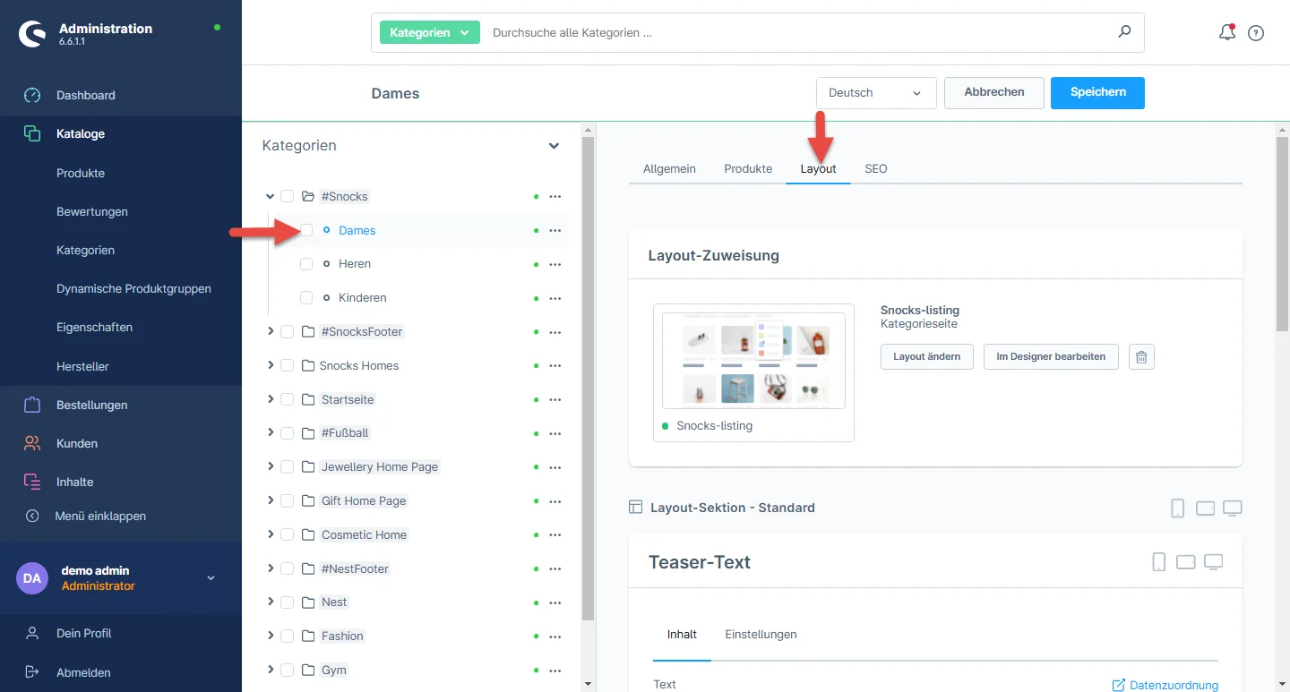Open three-dot menu for Dames category
This screenshot has height=692, width=1290.
tap(555, 230)
